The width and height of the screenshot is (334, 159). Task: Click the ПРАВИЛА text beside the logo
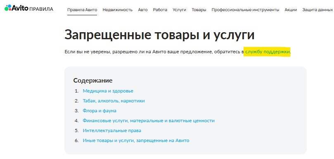(x=41, y=9)
